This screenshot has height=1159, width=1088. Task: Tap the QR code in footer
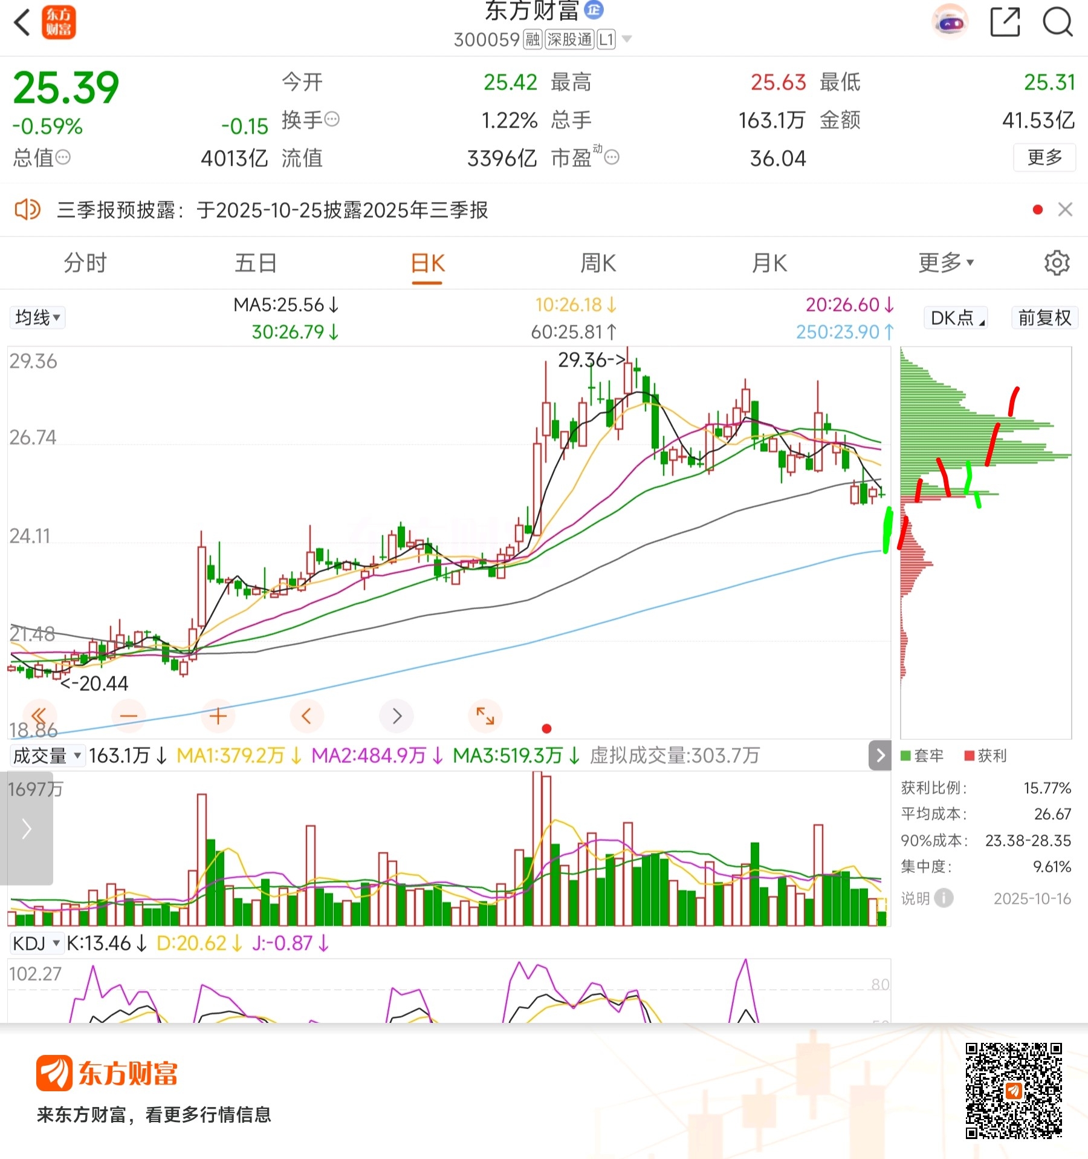pos(1014,1090)
